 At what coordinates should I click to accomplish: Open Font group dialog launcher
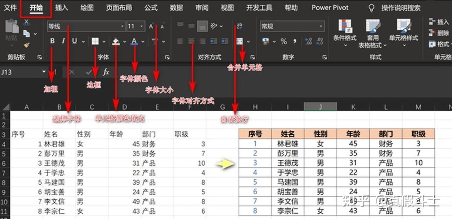(167, 57)
